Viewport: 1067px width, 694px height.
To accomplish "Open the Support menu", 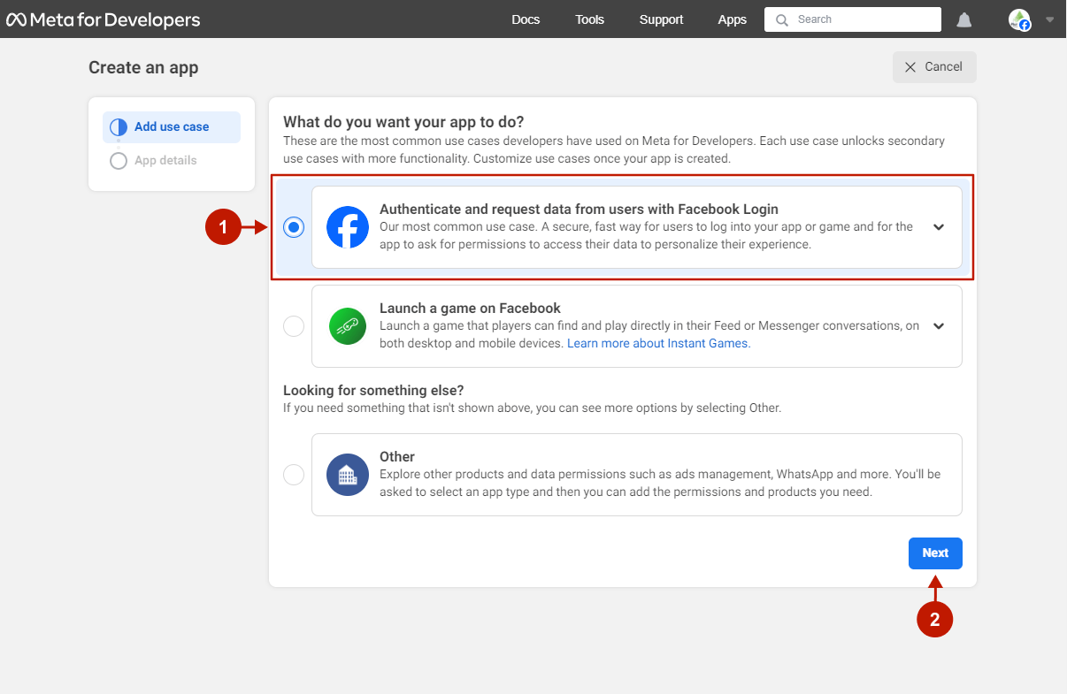I will 661,19.
